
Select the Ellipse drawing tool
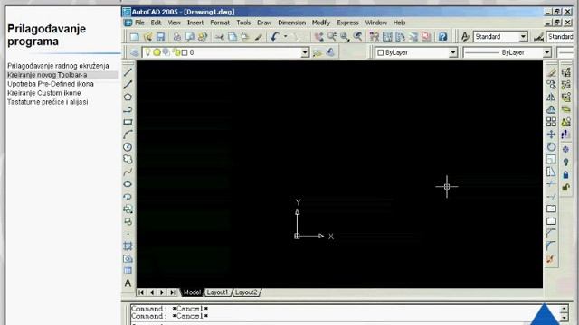coord(128,184)
